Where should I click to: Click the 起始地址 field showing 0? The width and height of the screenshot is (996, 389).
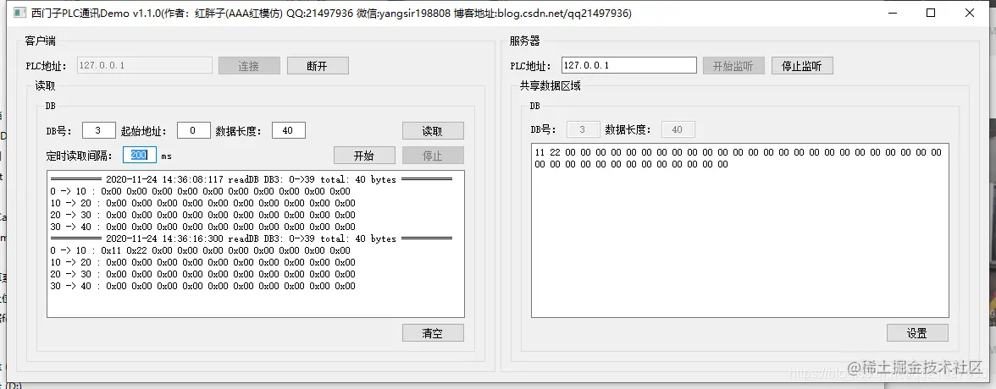tap(194, 130)
